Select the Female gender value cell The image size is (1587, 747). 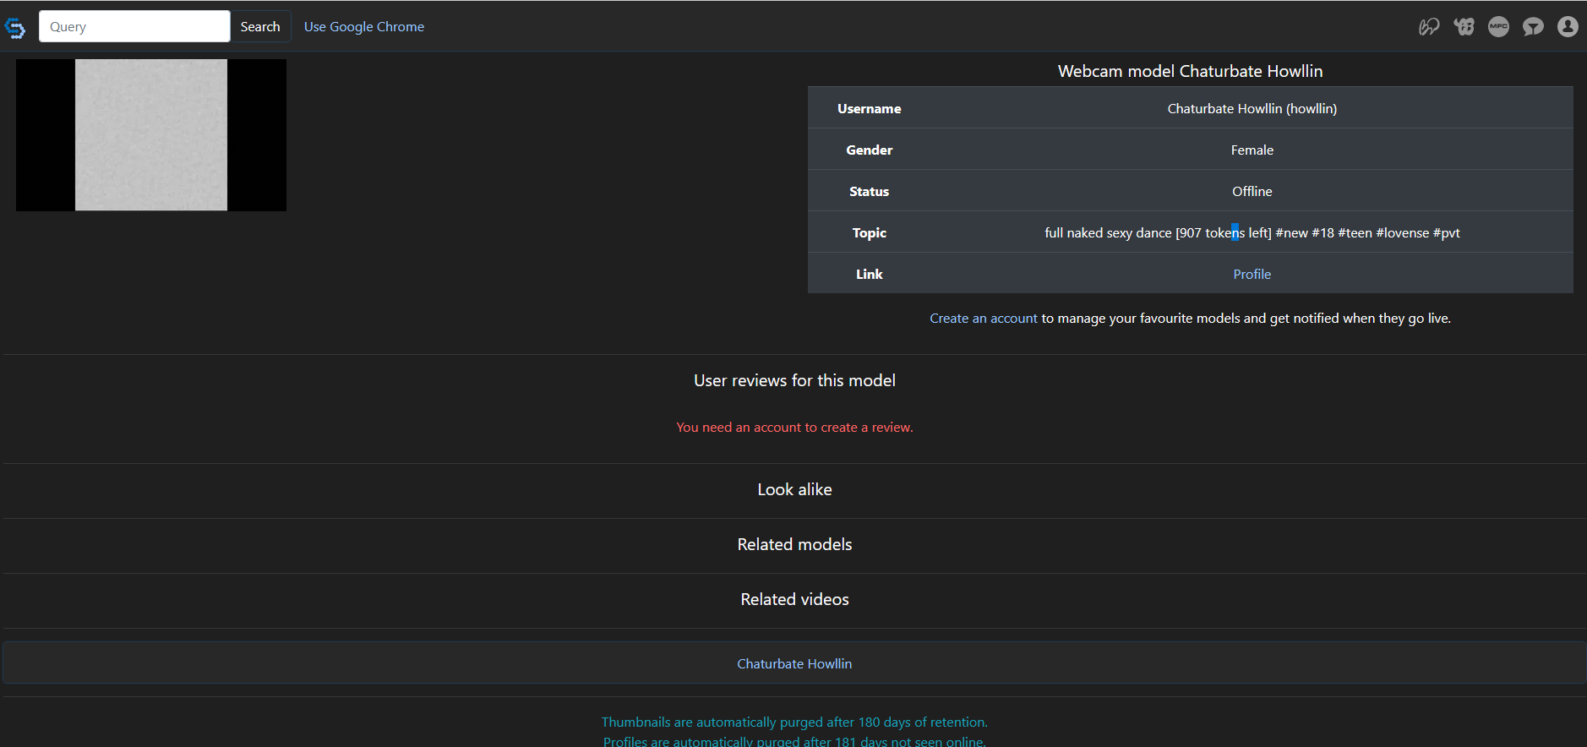pos(1252,150)
